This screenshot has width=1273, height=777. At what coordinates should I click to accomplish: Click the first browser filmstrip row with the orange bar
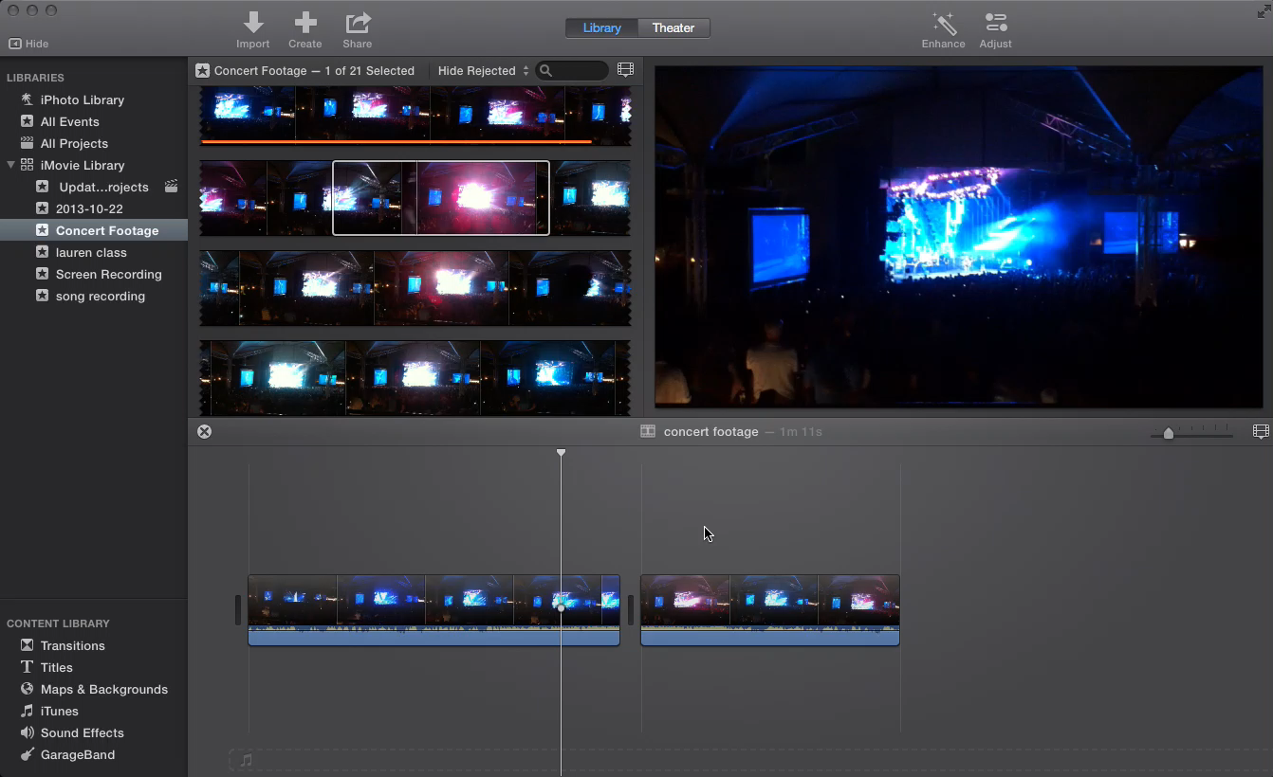coord(415,116)
